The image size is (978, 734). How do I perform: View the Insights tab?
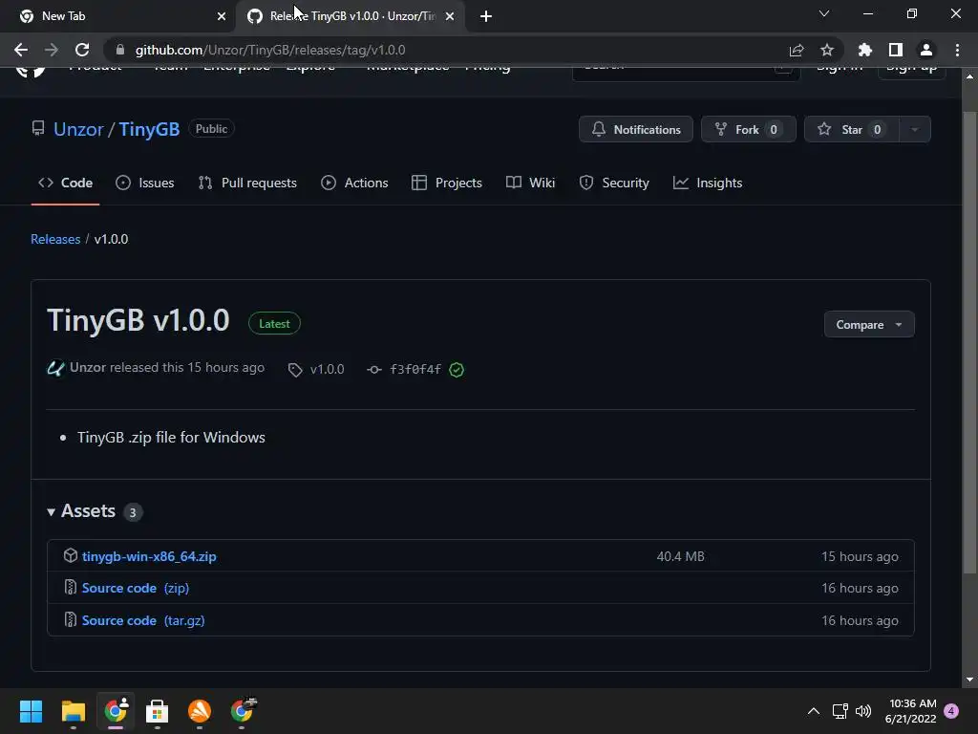(x=708, y=183)
